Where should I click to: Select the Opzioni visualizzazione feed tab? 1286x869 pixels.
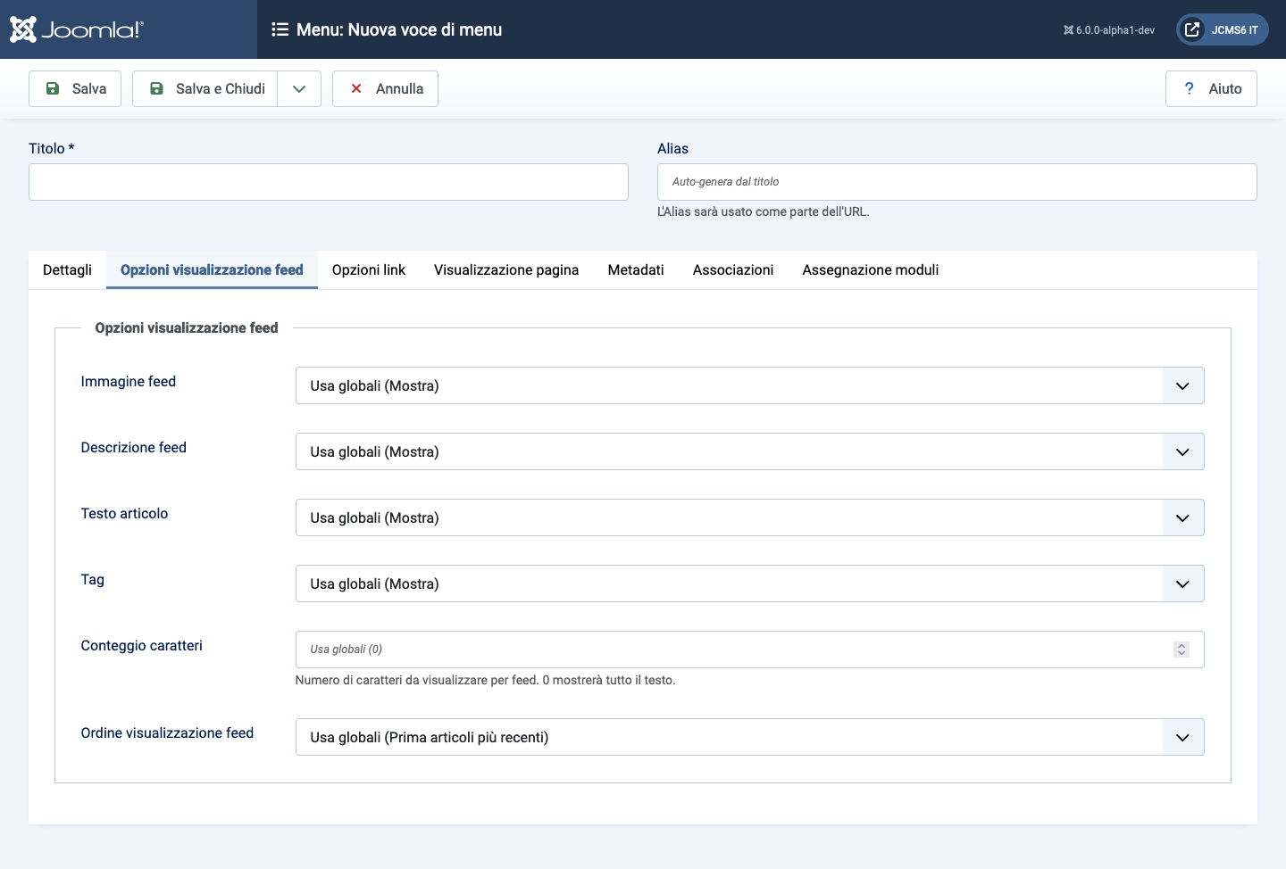click(x=212, y=269)
